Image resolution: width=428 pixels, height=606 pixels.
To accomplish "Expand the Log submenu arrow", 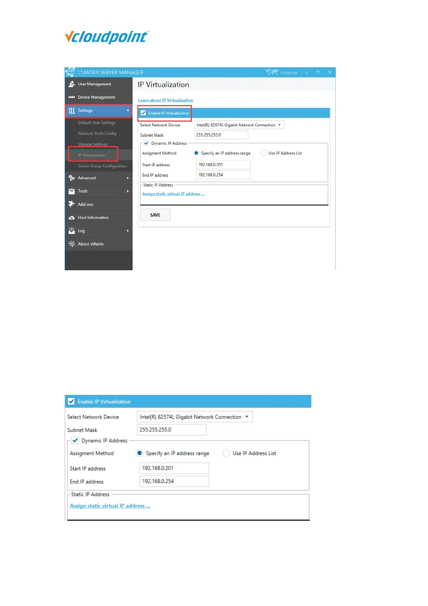I will 128,231.
